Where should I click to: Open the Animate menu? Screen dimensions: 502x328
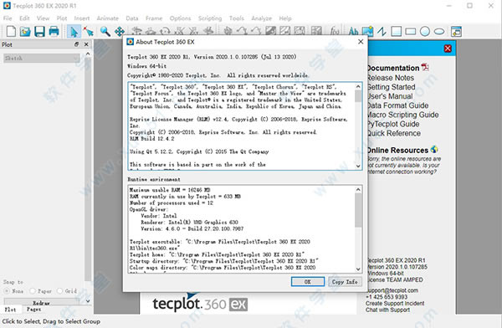pyautogui.click(x=108, y=18)
